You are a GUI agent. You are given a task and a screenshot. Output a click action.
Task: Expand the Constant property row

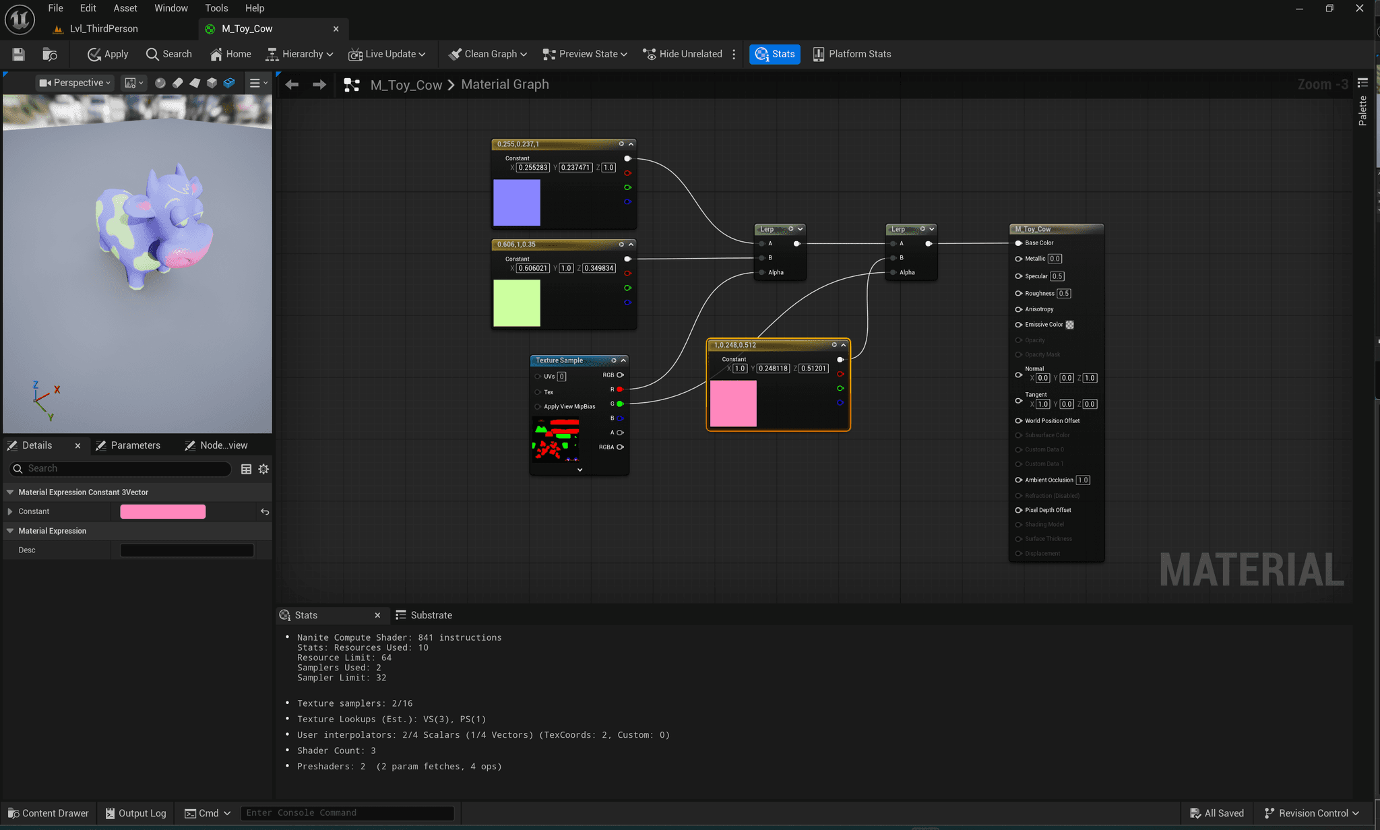pos(10,511)
